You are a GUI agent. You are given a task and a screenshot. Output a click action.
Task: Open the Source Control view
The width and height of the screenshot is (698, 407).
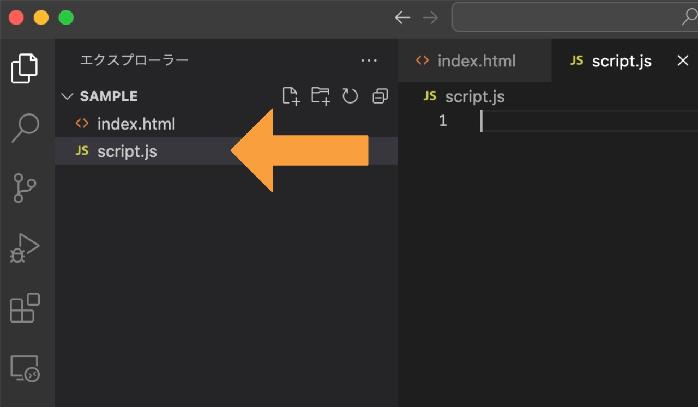[25, 188]
